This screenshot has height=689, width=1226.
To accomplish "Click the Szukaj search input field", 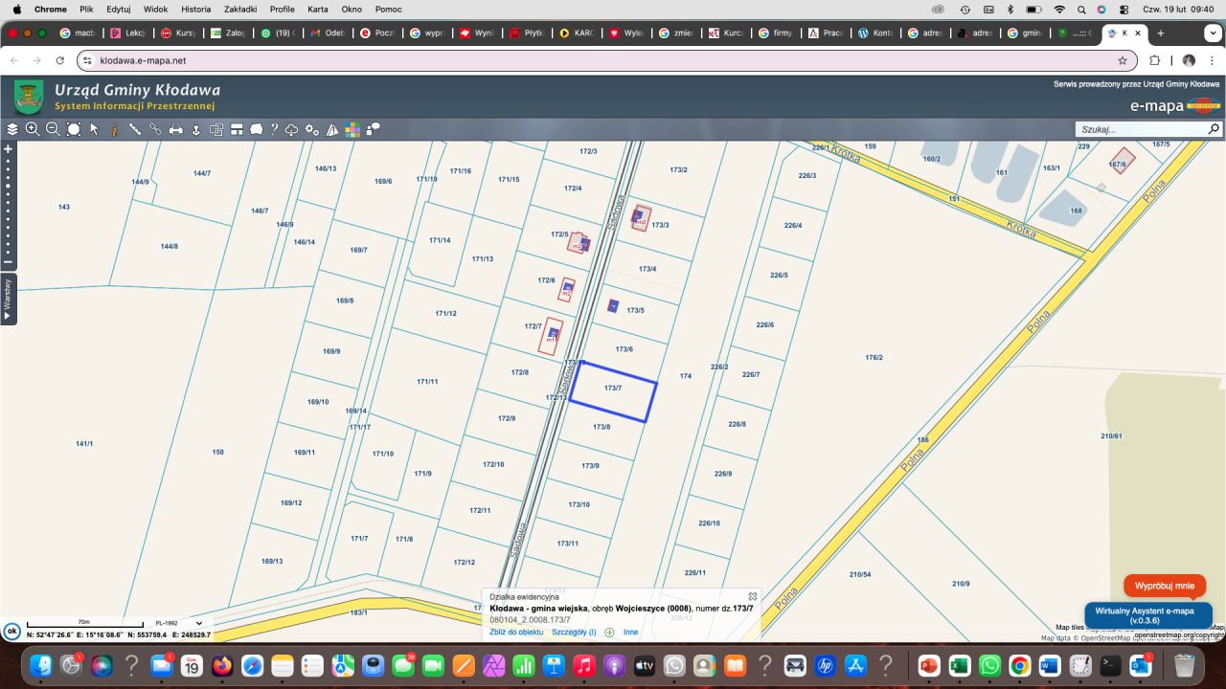I will pyautogui.click(x=1140, y=129).
